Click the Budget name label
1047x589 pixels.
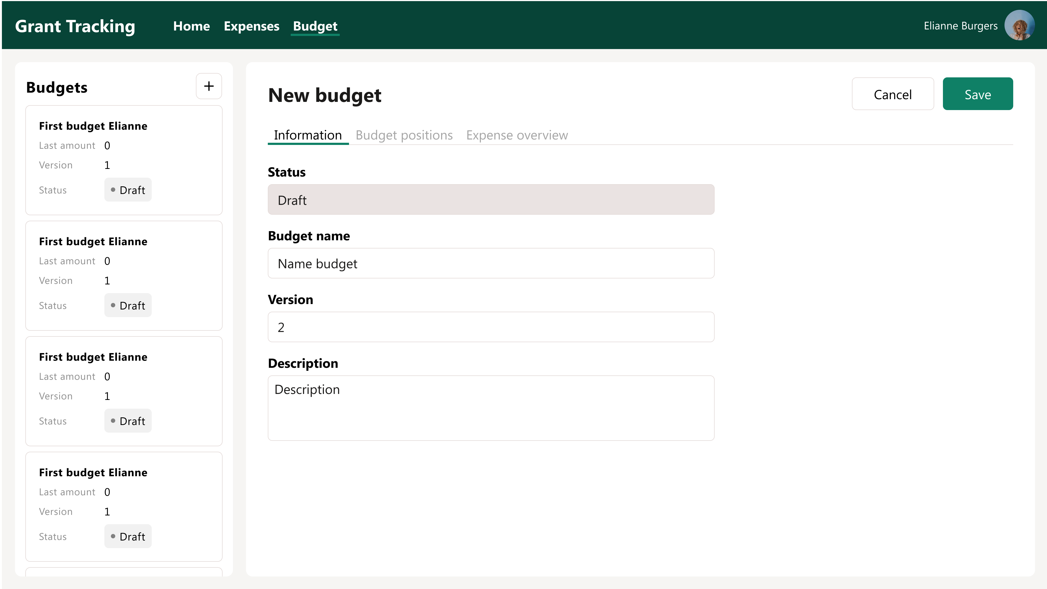[x=309, y=236]
